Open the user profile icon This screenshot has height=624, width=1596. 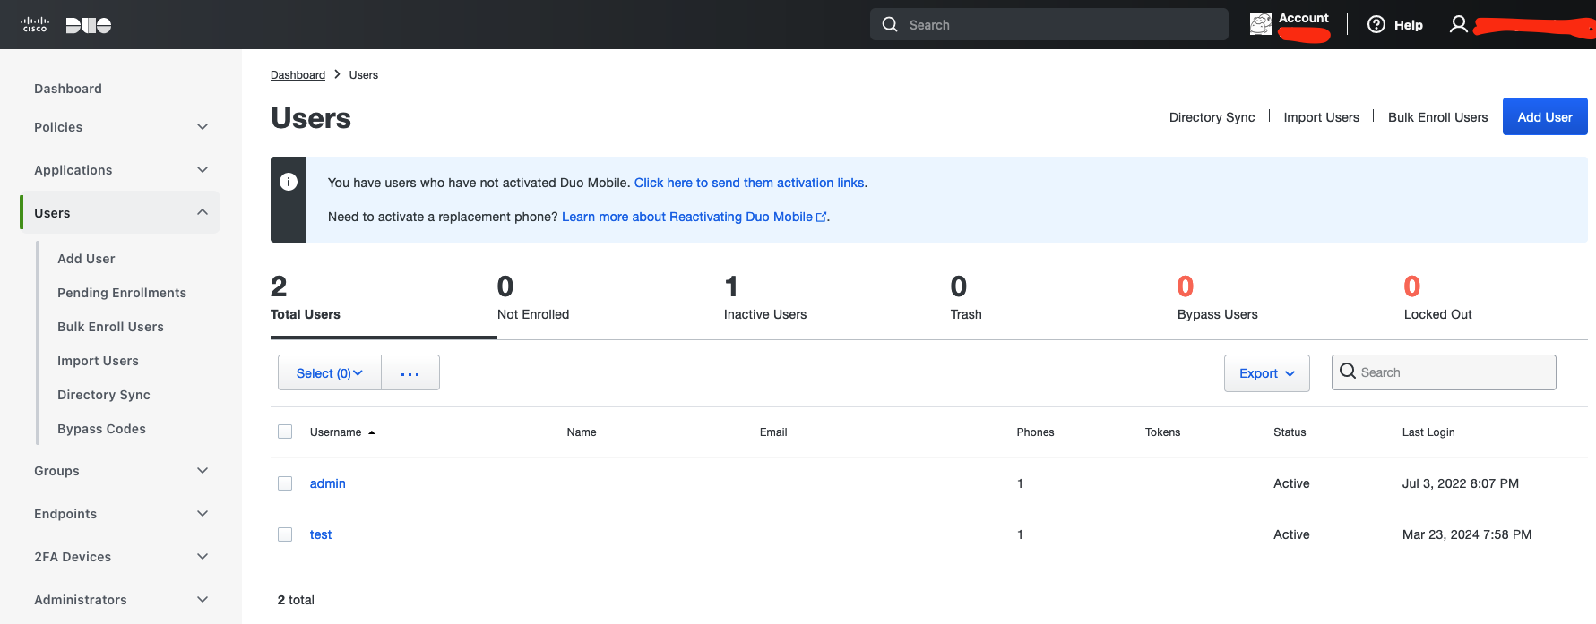pyautogui.click(x=1458, y=25)
